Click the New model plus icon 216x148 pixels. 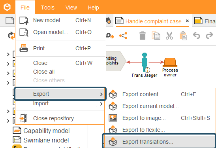pos(24,21)
